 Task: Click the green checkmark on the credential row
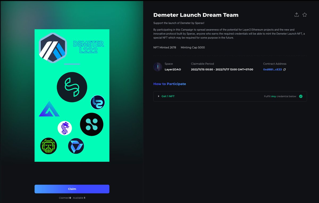(301, 96)
